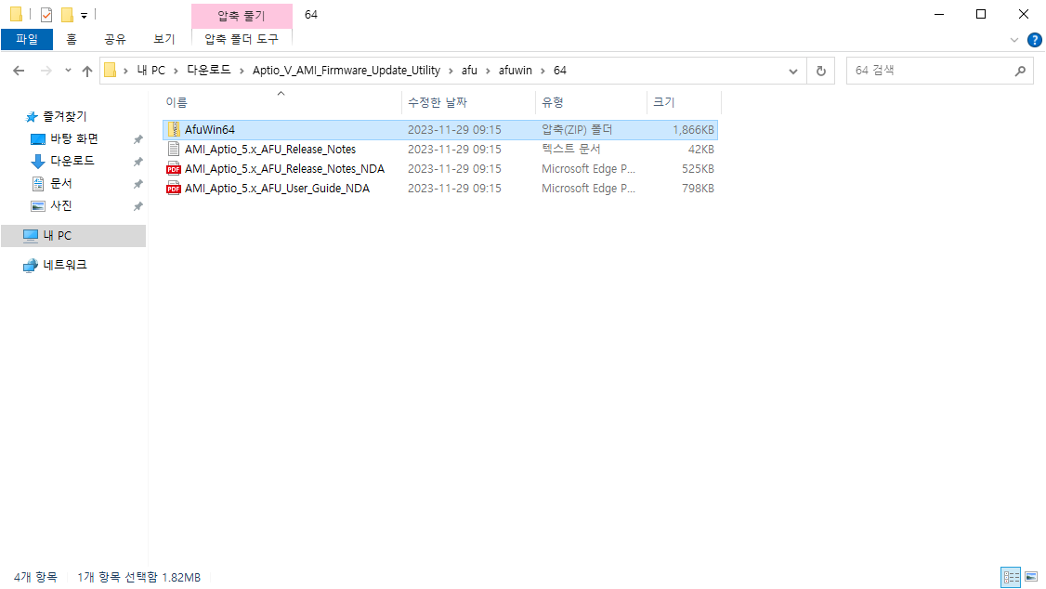The width and height of the screenshot is (1046, 589).
Task: Open the address bar history dropdown
Action: pyautogui.click(x=792, y=70)
